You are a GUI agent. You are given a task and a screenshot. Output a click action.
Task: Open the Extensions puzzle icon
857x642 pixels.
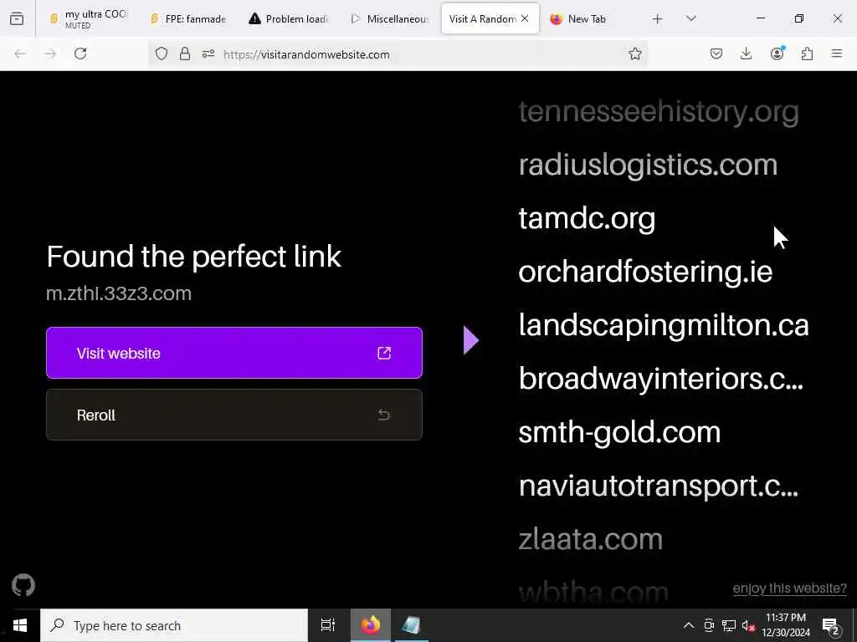tap(807, 53)
